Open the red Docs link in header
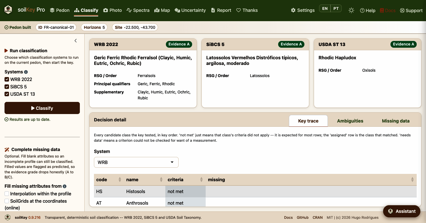 388,10
